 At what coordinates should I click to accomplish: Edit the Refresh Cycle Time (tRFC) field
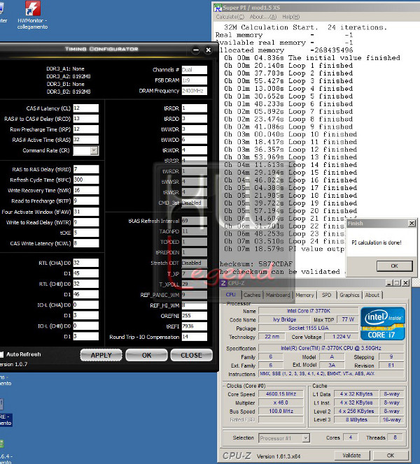tap(86, 180)
